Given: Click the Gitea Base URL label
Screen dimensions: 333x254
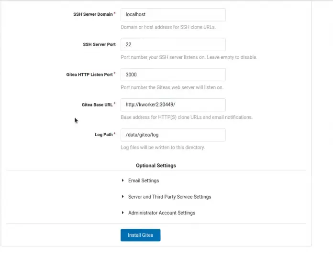Looking at the screenshot, I should pyautogui.click(x=97, y=105).
